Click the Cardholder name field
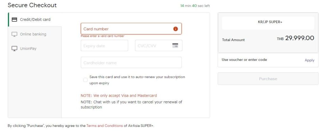 pyautogui.click(x=131, y=62)
